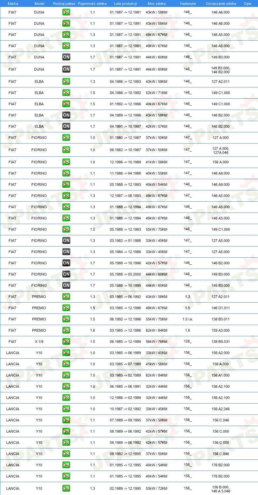This screenshot has height=495, width=258.
Task: Select the petrol icon of the LANCIA Y10 1.3 row
Action: (66, 488)
